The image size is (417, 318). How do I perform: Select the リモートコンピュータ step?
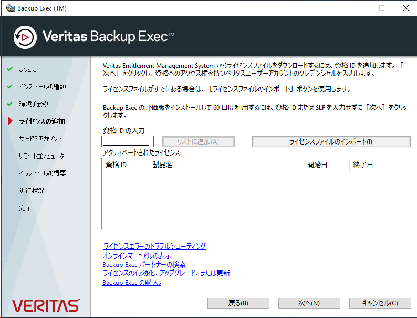[42, 156]
